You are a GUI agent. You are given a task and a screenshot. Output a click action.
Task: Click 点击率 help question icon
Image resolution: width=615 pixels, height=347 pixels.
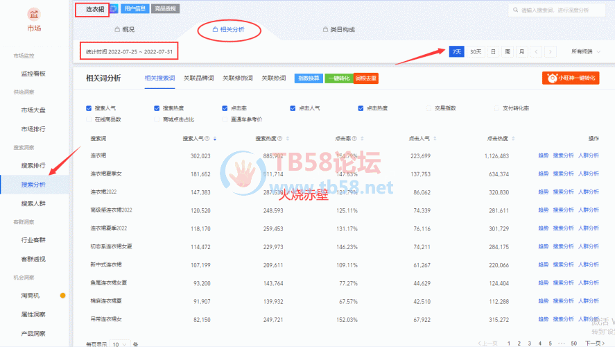(354, 139)
